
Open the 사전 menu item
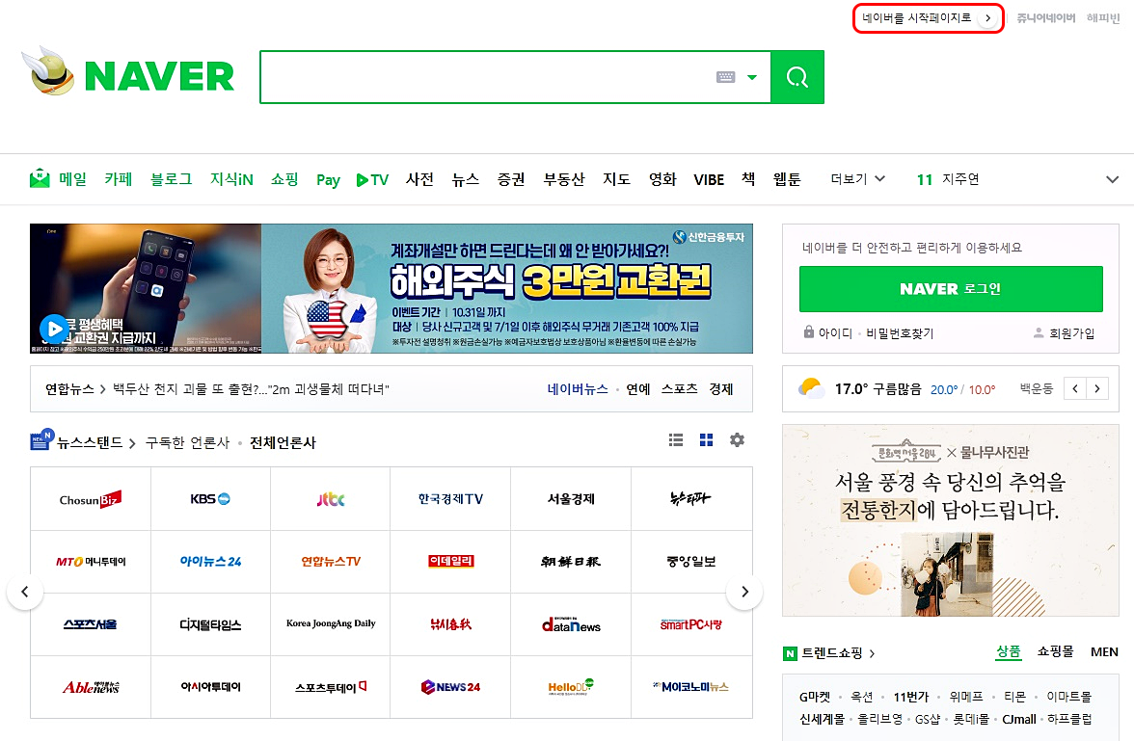click(419, 178)
